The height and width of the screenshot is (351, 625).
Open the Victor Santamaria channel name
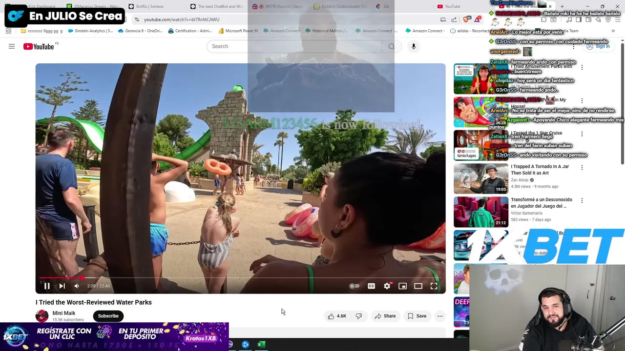[x=526, y=213]
